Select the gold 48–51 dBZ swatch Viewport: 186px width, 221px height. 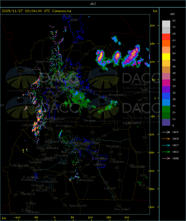point(166,63)
